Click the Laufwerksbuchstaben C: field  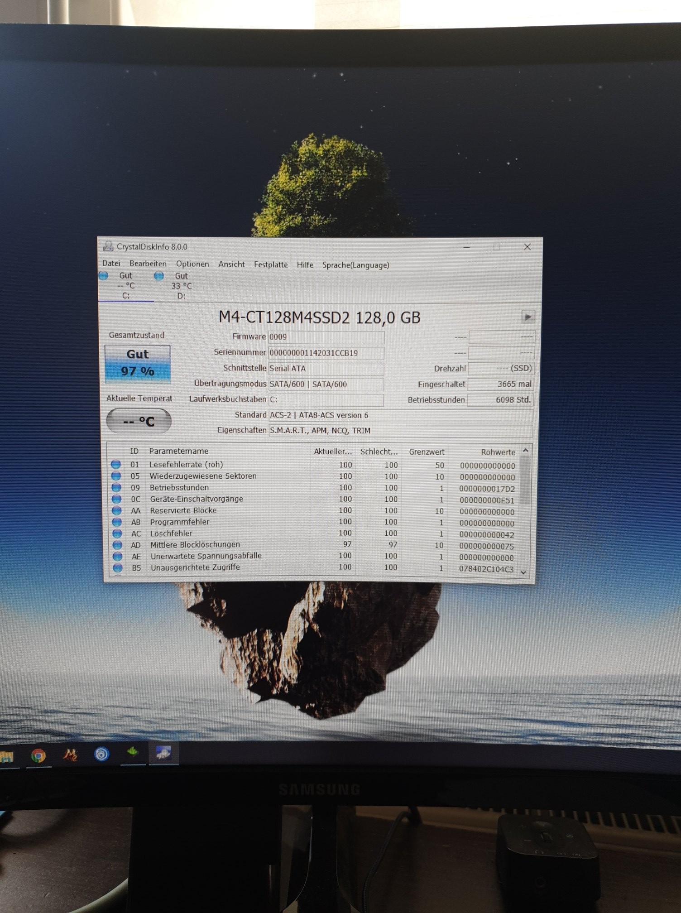click(326, 399)
